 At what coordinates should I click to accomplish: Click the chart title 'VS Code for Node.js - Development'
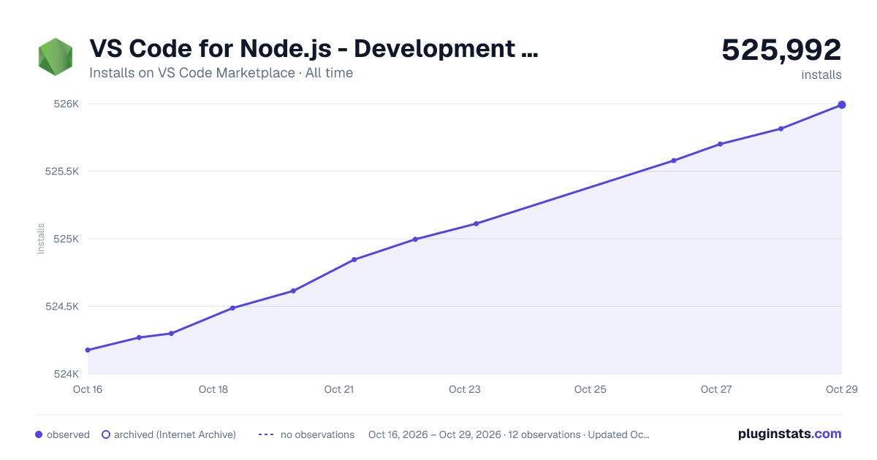pos(314,48)
